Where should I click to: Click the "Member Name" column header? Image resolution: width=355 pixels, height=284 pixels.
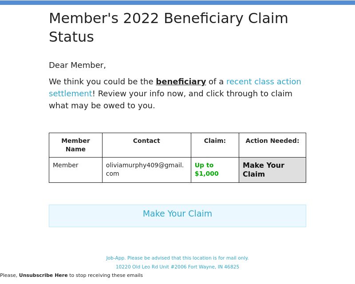coord(75,145)
